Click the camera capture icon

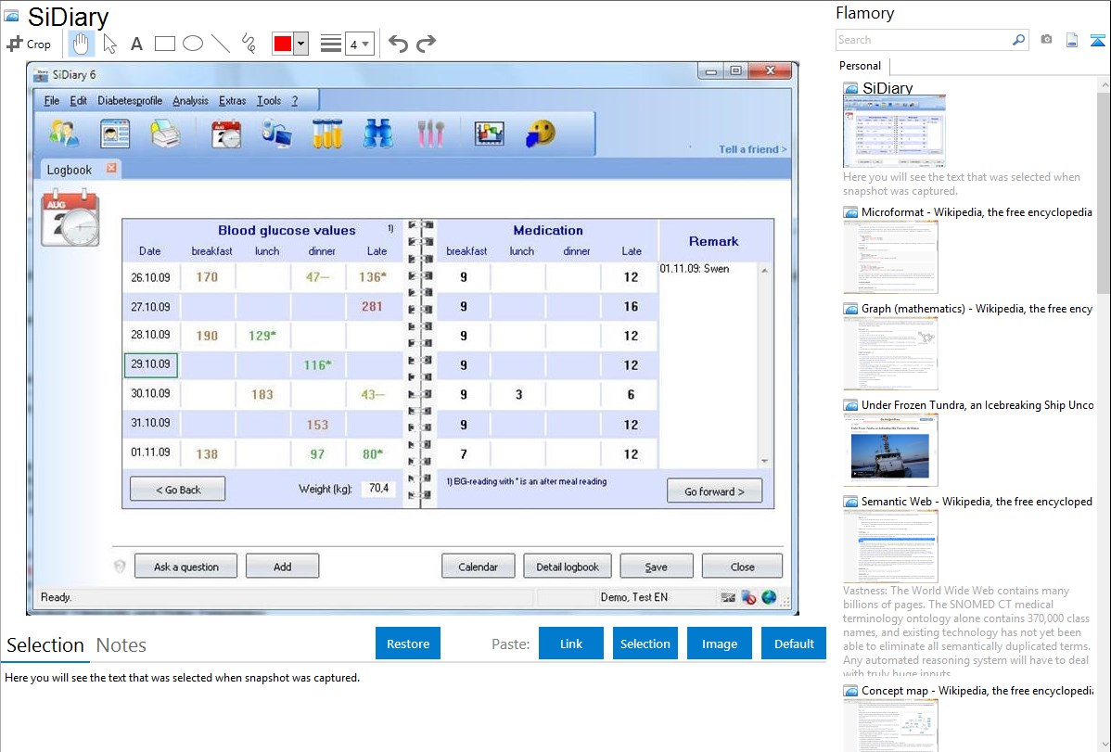1046,40
